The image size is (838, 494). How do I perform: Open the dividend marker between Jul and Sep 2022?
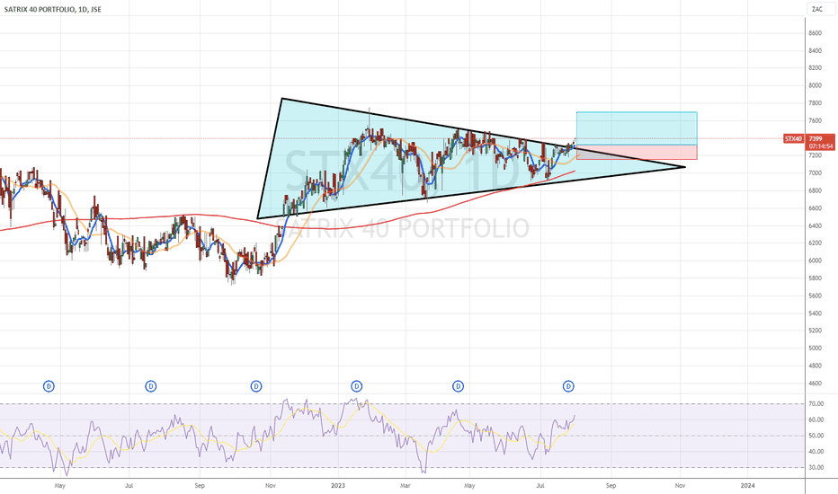pos(151,386)
